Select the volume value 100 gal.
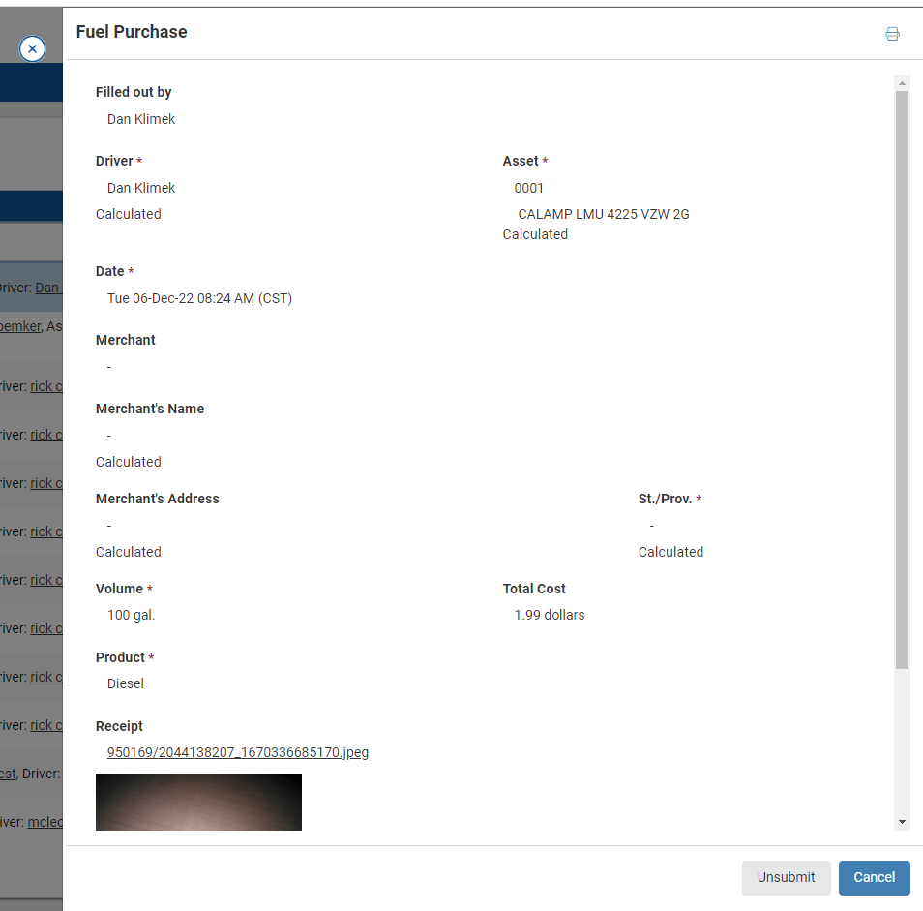 point(131,615)
